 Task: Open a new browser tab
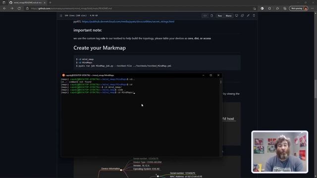tap(50, 2)
